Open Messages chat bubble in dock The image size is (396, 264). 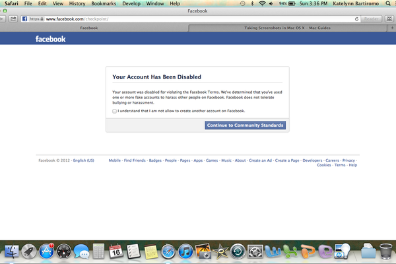pyautogui.click(x=81, y=251)
